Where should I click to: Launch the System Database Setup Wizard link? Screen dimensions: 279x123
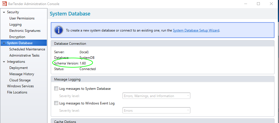[x=196, y=30]
